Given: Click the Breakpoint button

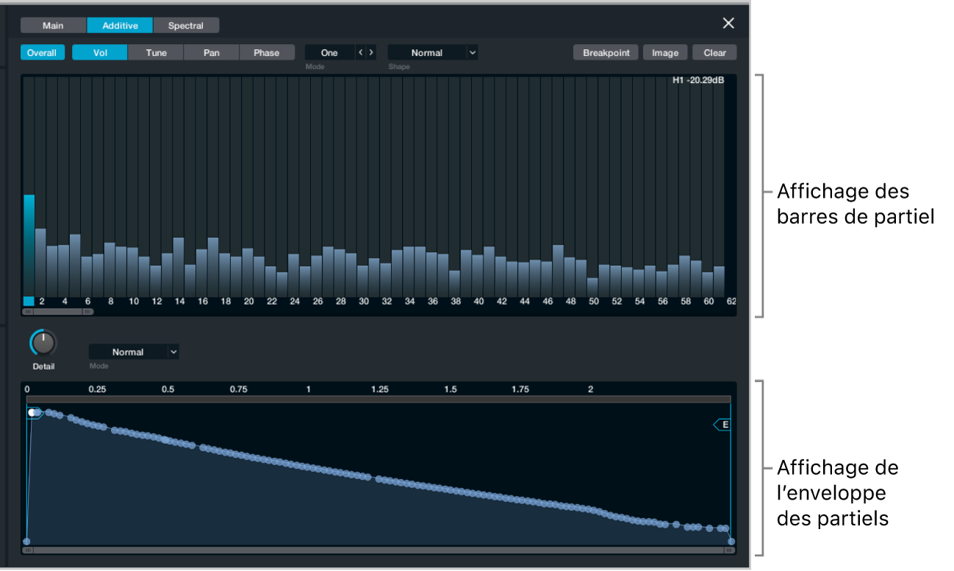Looking at the screenshot, I should tap(606, 53).
